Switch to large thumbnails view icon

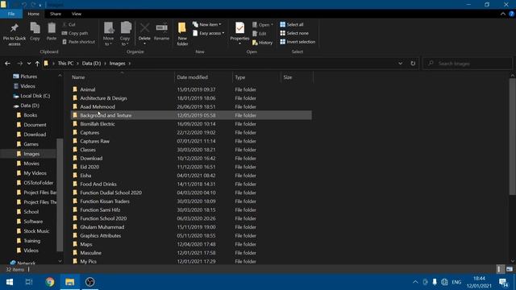510,269
